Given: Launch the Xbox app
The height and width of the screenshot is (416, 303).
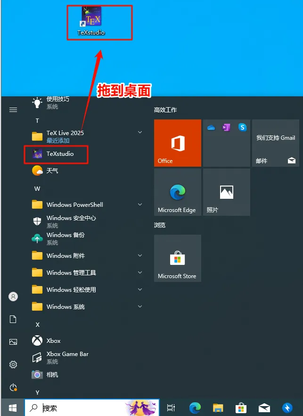Looking at the screenshot, I should [87, 340].
